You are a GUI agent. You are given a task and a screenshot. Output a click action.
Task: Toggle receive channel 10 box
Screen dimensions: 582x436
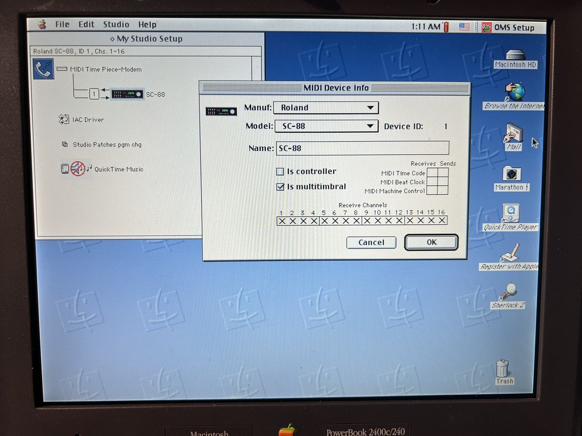(377, 221)
